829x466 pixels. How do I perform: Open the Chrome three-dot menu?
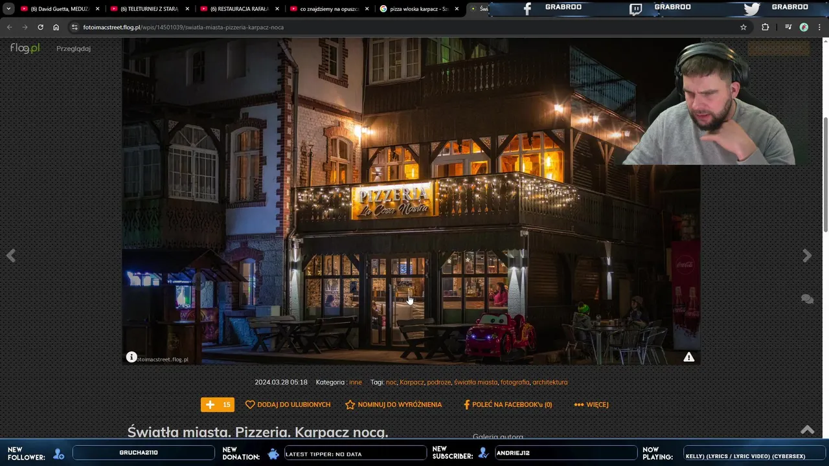point(820,27)
